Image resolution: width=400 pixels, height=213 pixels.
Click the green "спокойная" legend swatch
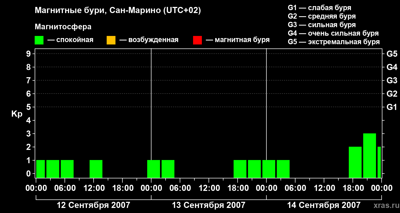click(39, 40)
